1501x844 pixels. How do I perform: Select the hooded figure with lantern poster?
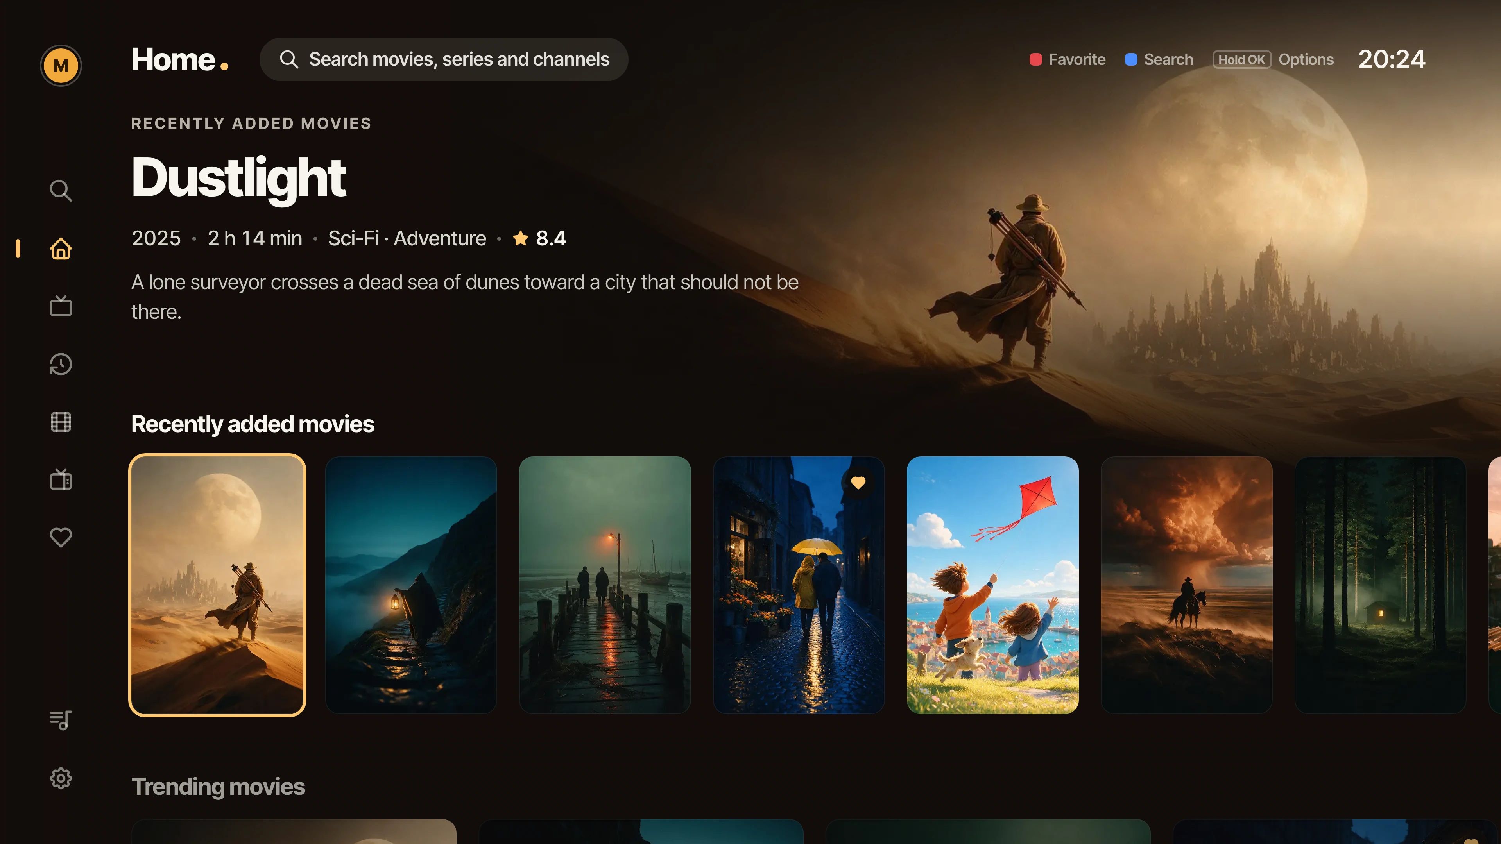click(411, 585)
